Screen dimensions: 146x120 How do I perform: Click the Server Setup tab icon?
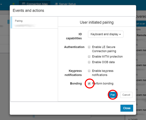56,4
